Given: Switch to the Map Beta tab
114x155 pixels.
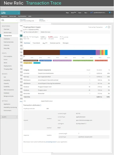Looking at the screenshot, I should (x=45, y=43).
